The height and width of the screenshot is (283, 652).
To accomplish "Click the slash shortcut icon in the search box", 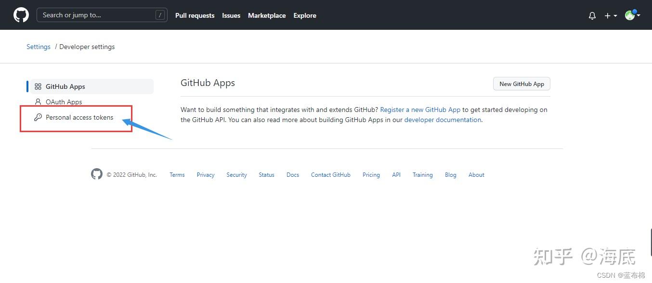I will pos(160,15).
